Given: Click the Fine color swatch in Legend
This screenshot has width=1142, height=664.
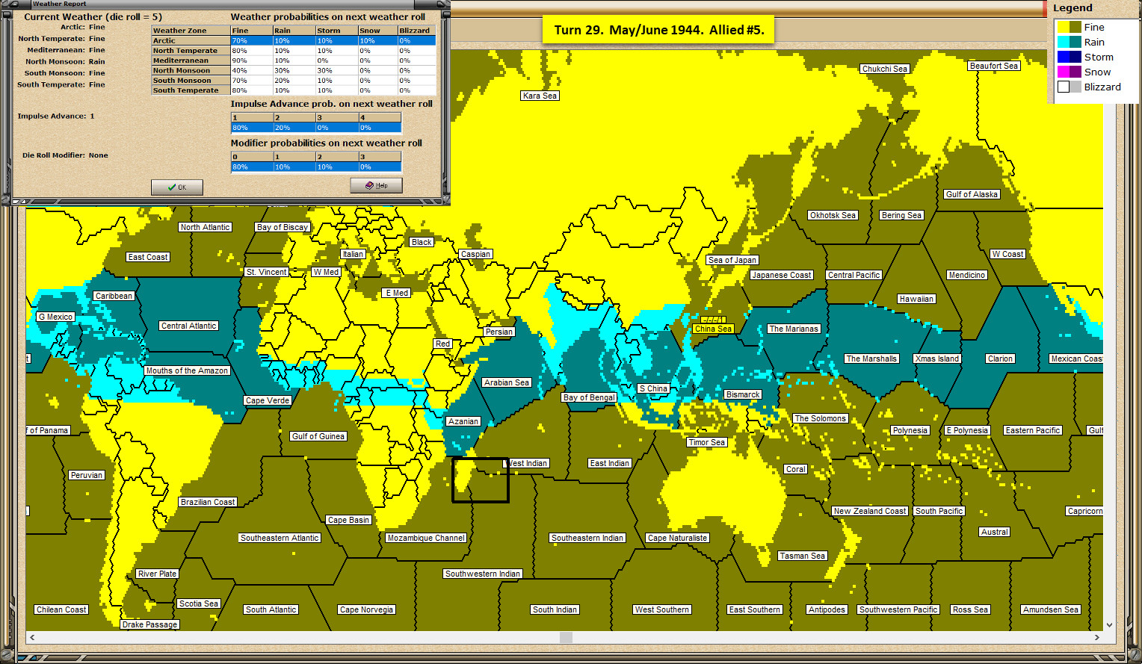Looking at the screenshot, I should tap(1070, 27).
